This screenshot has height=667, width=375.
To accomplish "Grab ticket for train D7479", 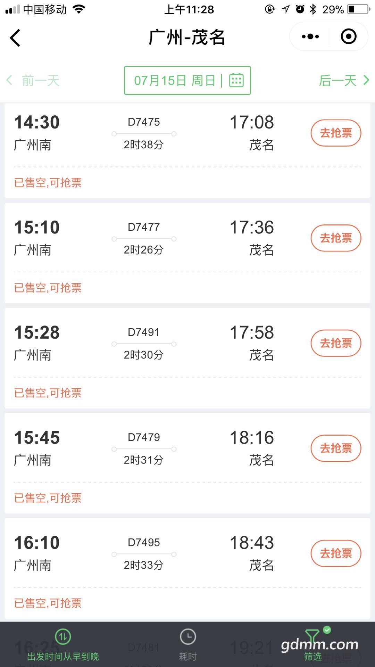I will tap(336, 448).
